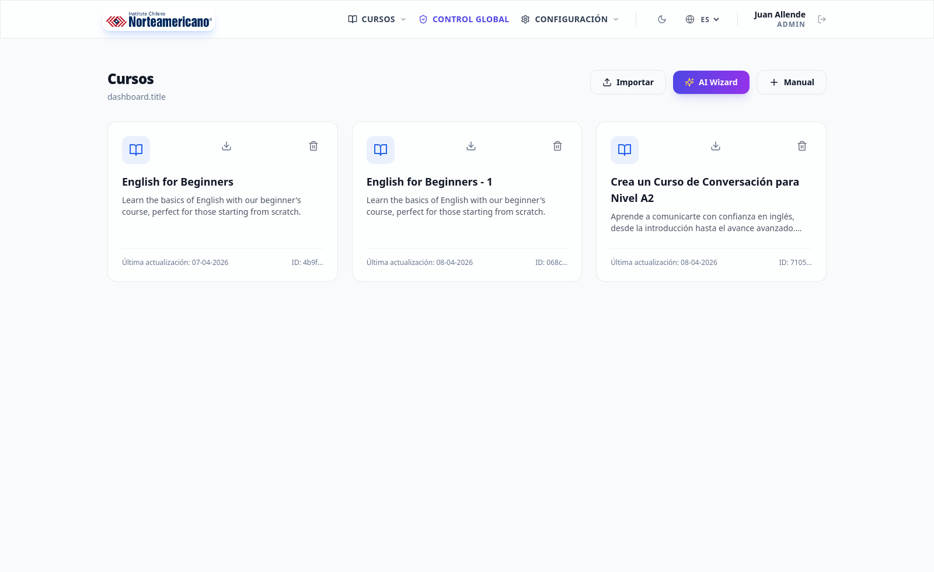Click the Manual create button
This screenshot has height=572, width=934.
click(x=792, y=82)
